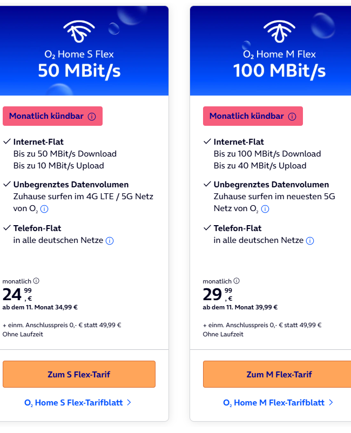Click the Zum S Flex-Tarif button

[x=79, y=374]
